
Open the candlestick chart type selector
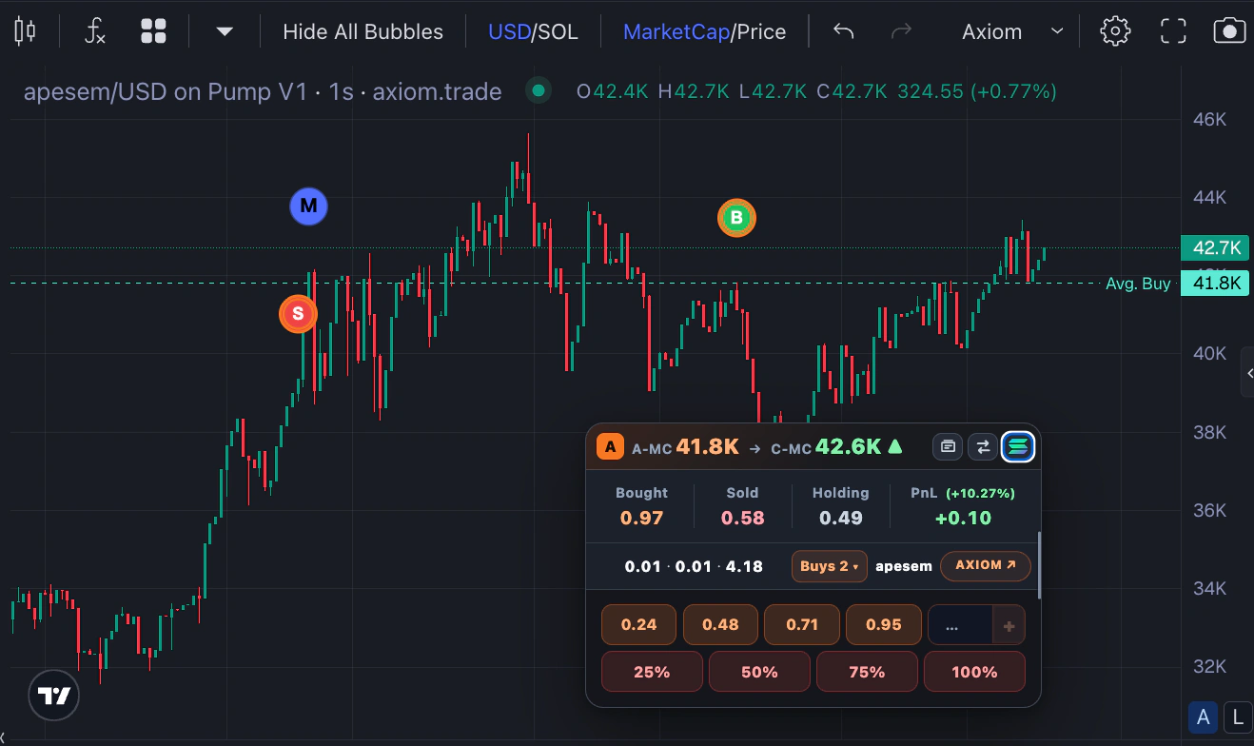26,31
